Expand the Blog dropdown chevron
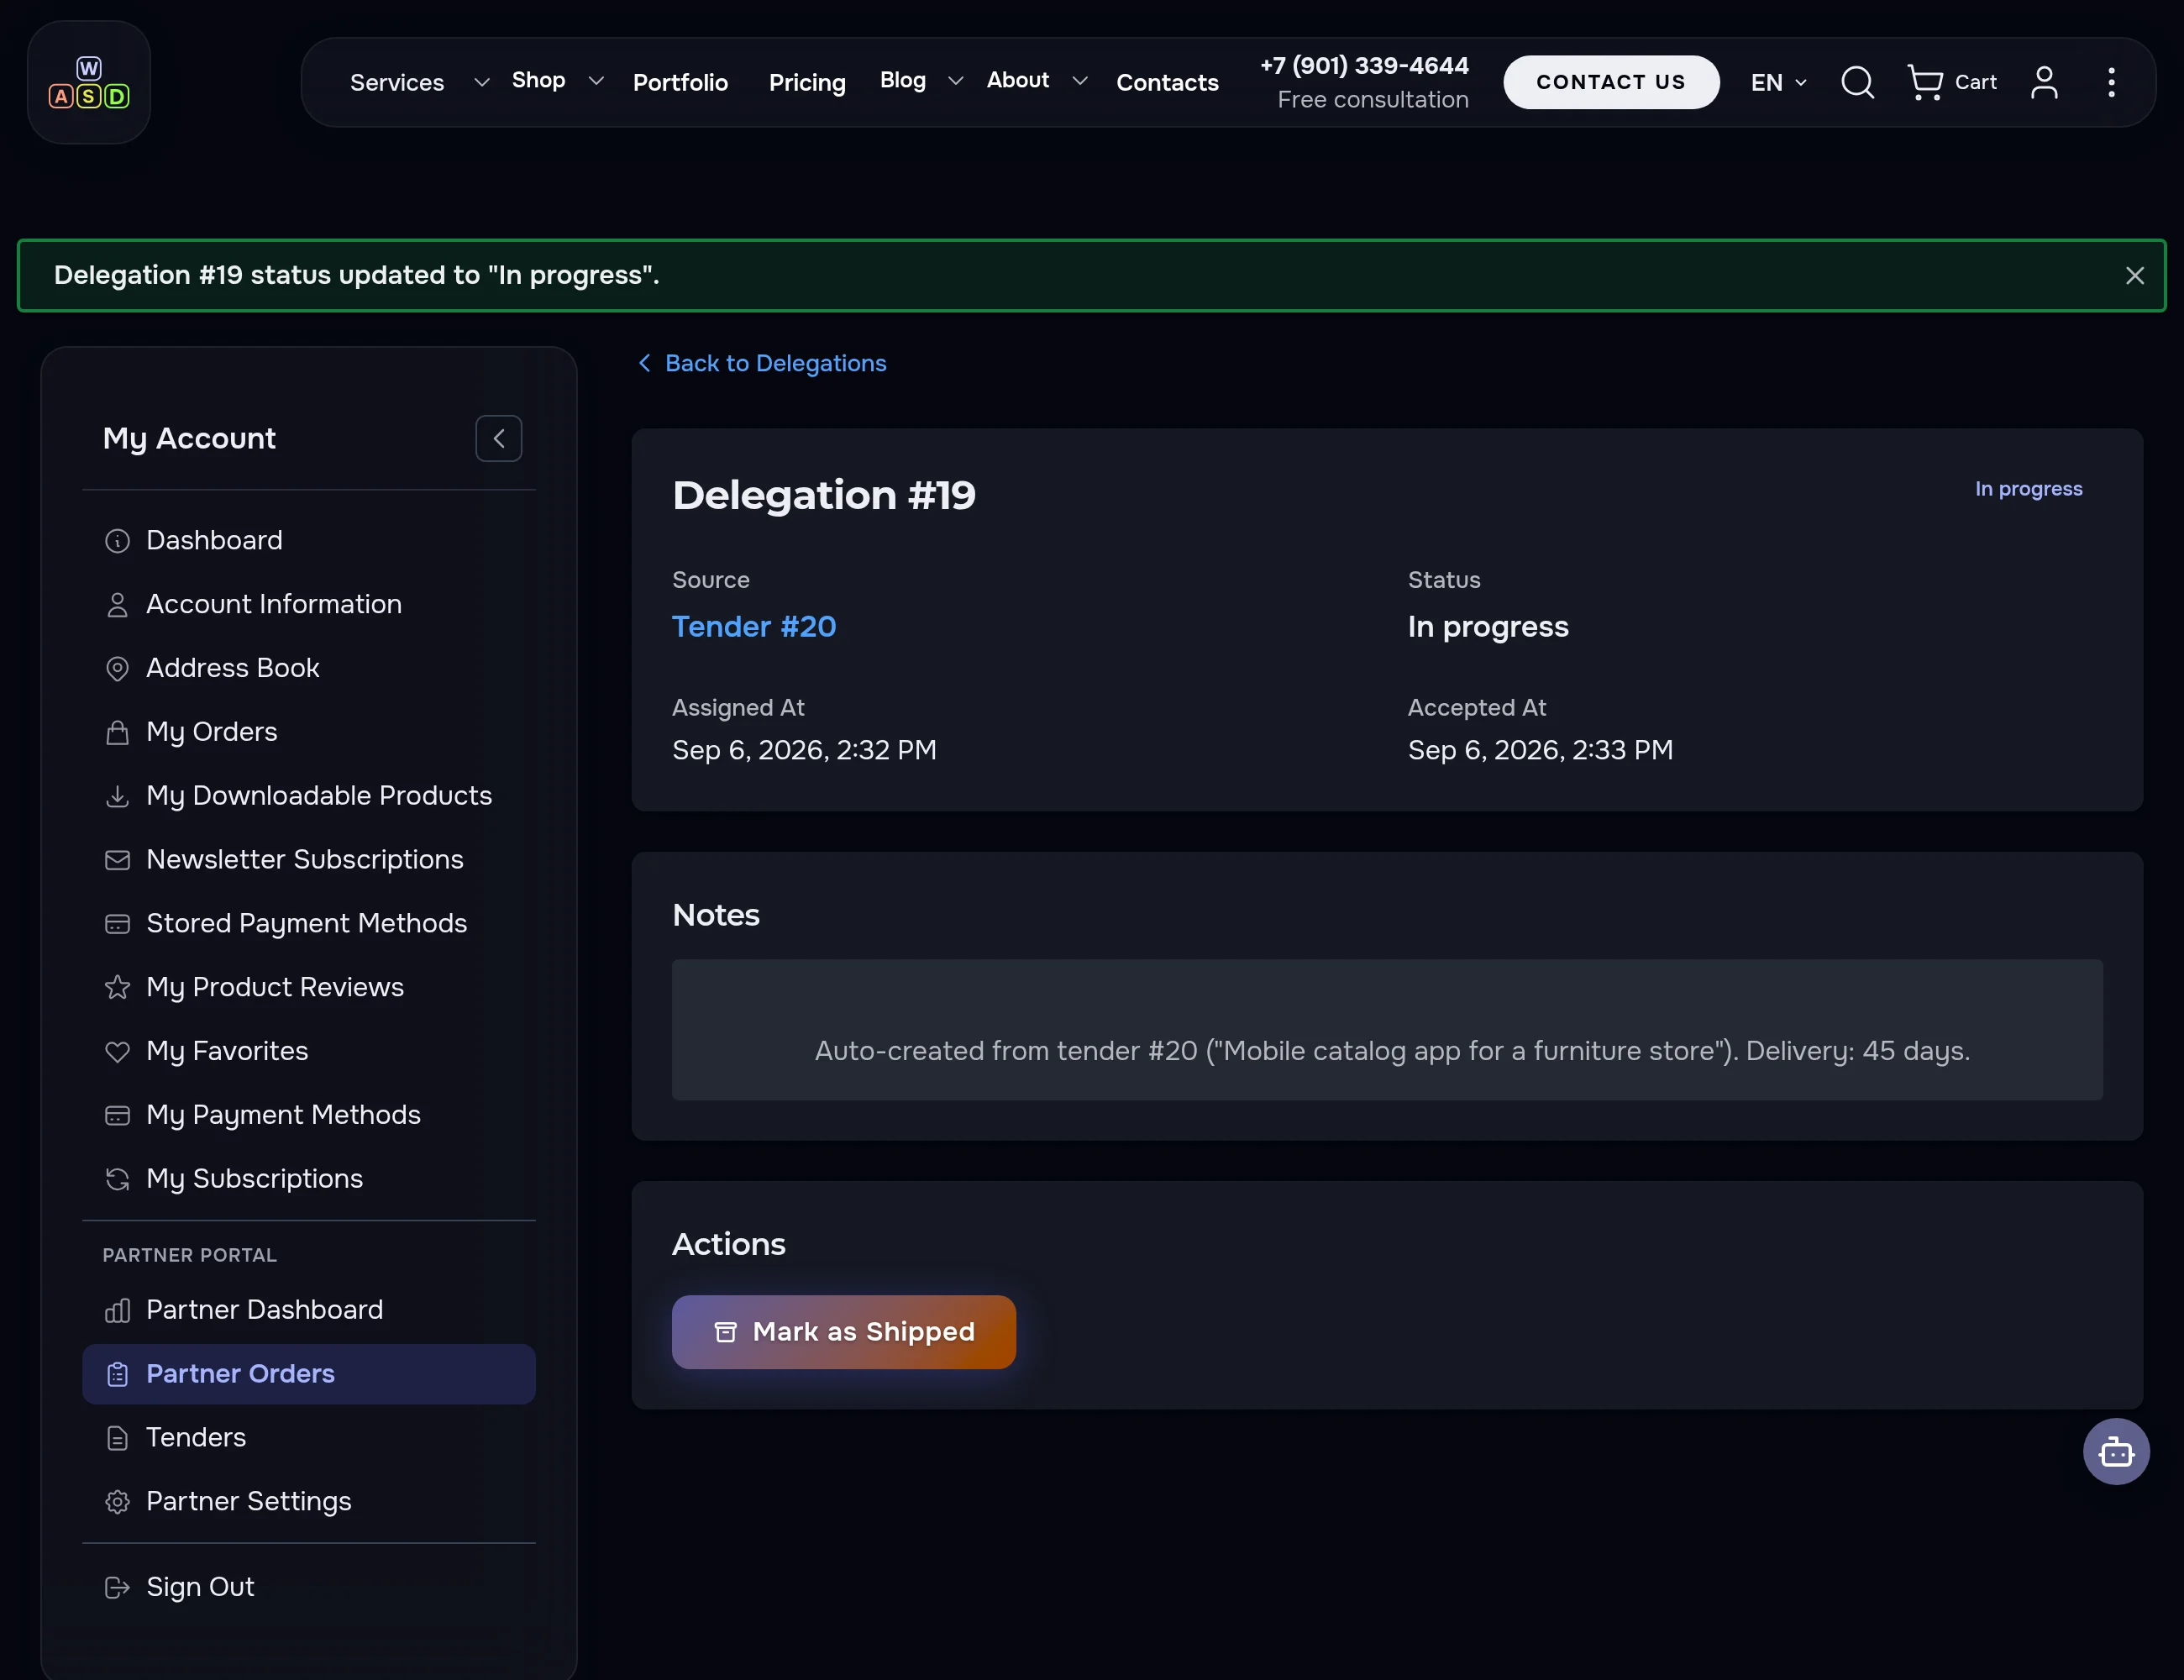This screenshot has width=2184, height=1680. [x=955, y=80]
